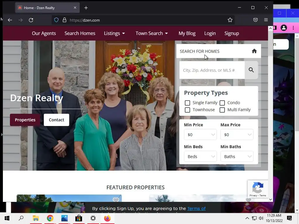Image resolution: width=299 pixels, height=224 pixels.
Task: Open the notification action center icon
Action: coord(289,218)
